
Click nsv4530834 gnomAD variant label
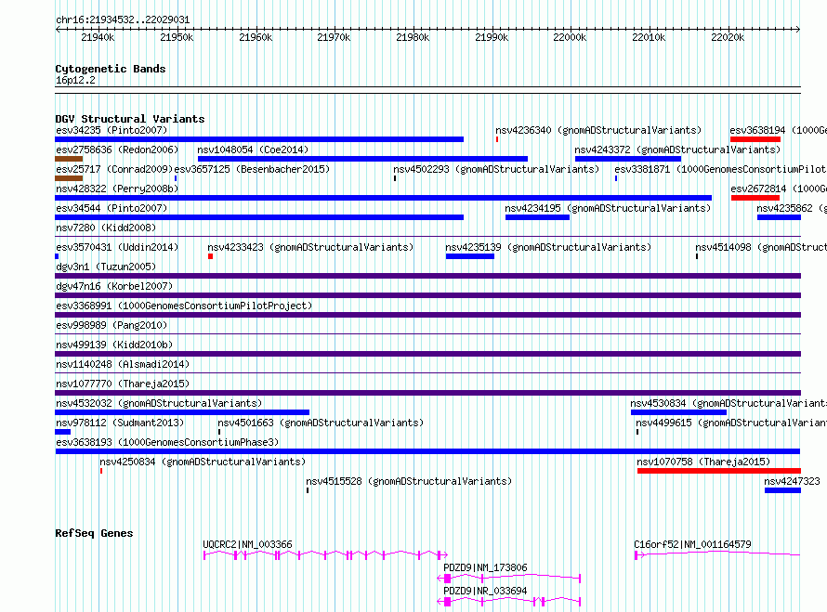729,403
